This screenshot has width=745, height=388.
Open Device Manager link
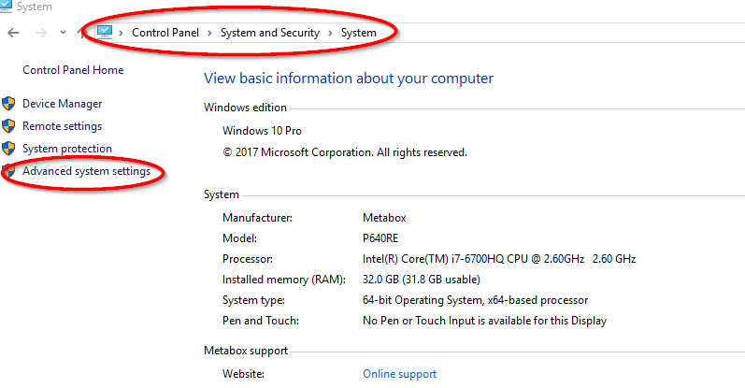click(63, 104)
